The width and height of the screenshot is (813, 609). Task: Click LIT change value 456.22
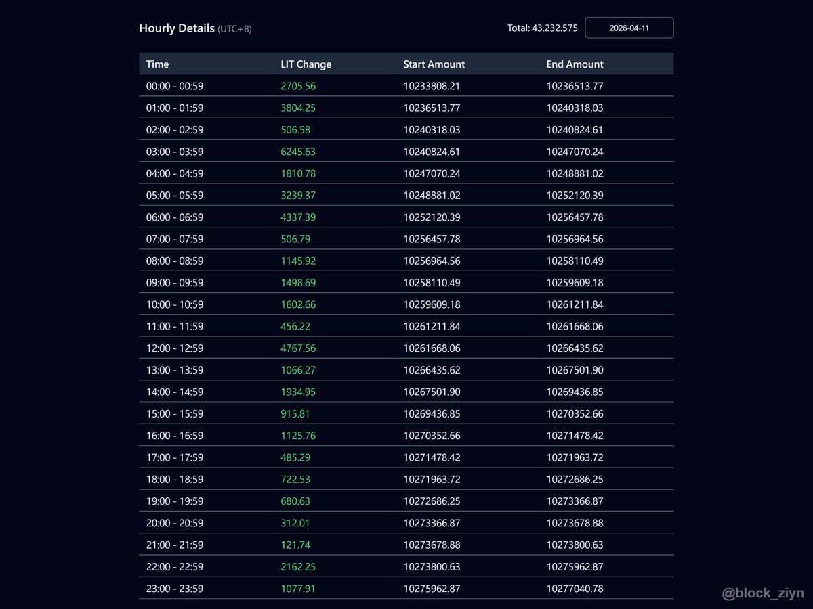click(295, 326)
